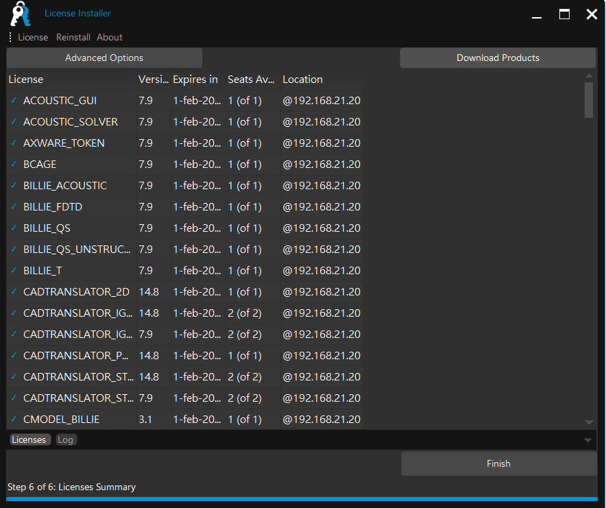The height and width of the screenshot is (508, 606).
Task: Click the vertical scrollbar thumb of license list
Action: point(589,100)
